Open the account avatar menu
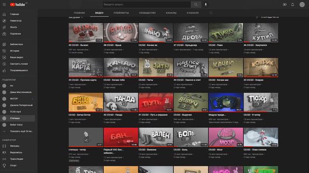The height and width of the screenshot is (173, 309). [302, 4]
